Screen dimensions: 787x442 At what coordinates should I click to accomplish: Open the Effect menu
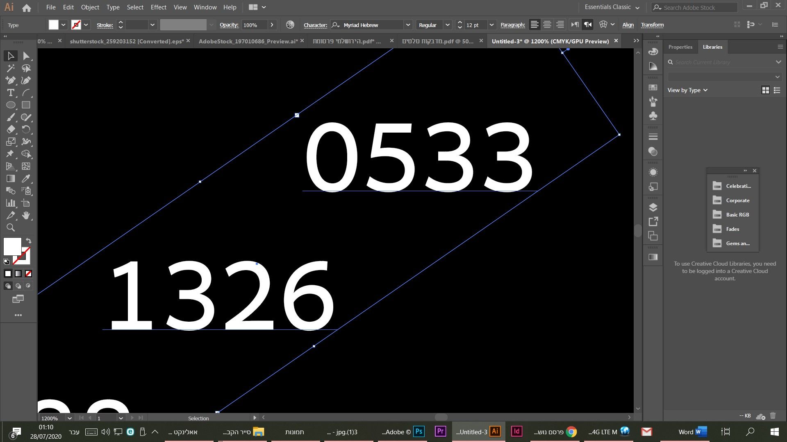coord(158,7)
